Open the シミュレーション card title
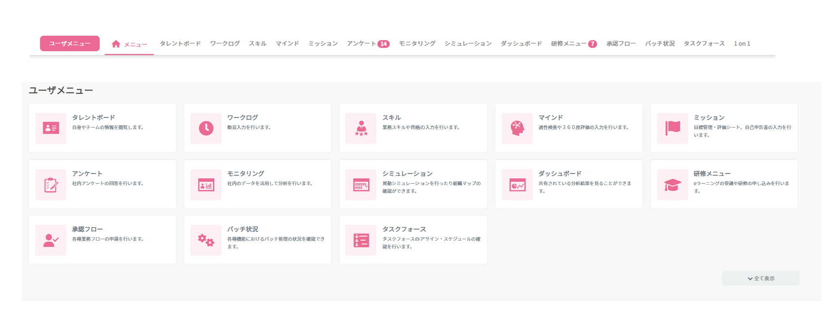This screenshot has height=318, width=835. [x=407, y=173]
